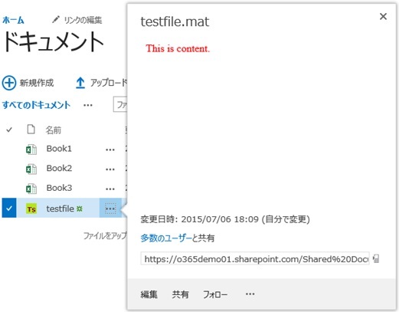Uncheck the selected testfile row checkbox

coord(9,208)
